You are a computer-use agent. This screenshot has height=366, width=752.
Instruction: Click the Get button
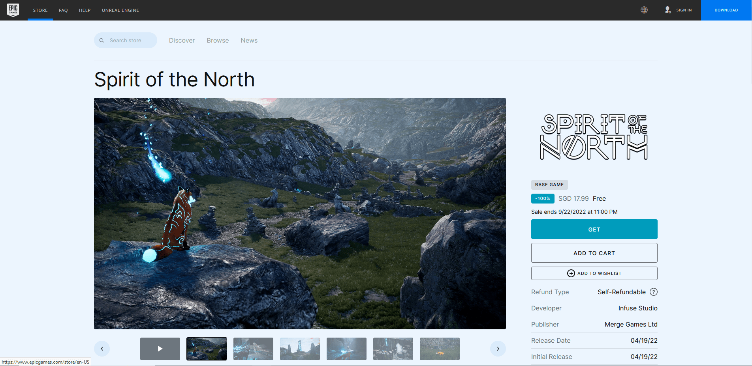pyautogui.click(x=594, y=229)
